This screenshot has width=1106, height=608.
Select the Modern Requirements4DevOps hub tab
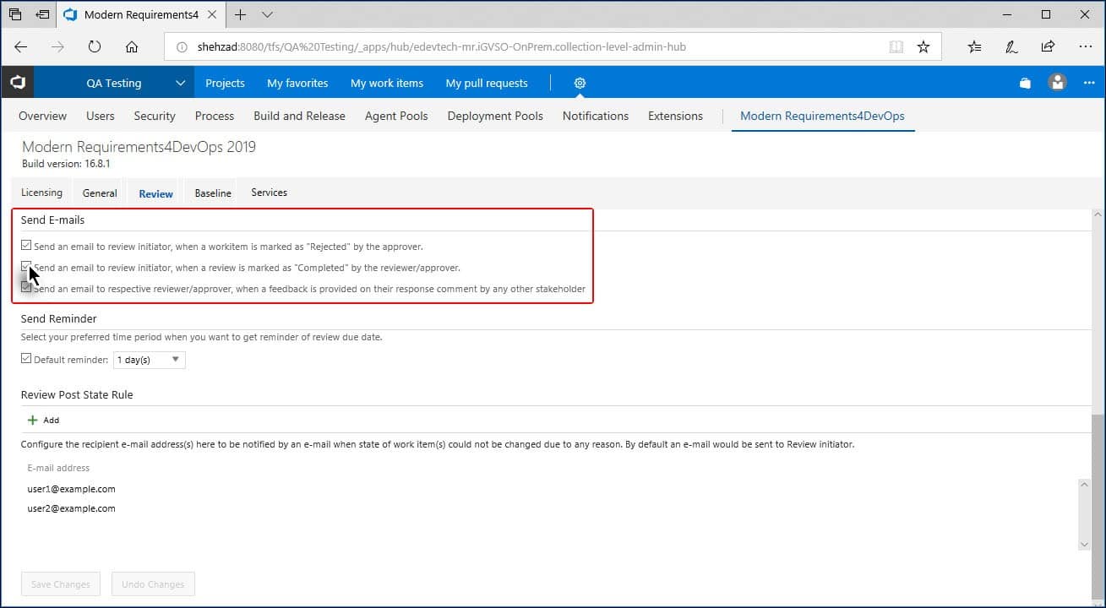822,116
